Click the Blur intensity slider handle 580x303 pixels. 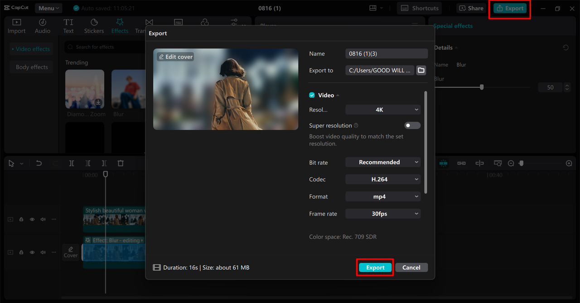pyautogui.click(x=482, y=87)
